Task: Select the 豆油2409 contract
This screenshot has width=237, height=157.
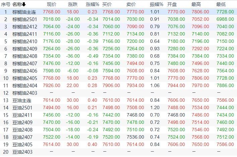Action: click(22, 123)
